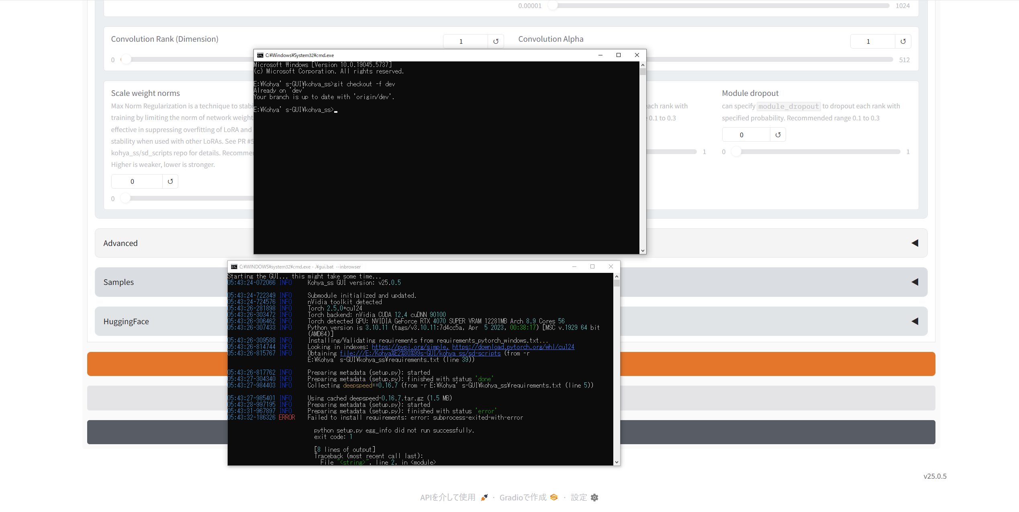Click 'Module dropout' heading
The image size is (1019, 512).
750,93
